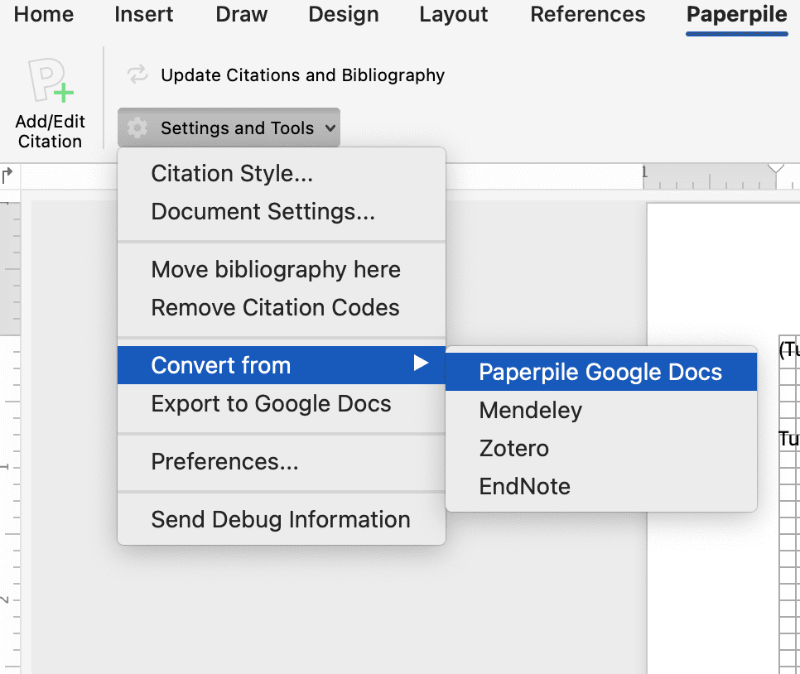This screenshot has height=674, width=800.
Task: Open the Home ribbon tab
Action: [x=44, y=14]
